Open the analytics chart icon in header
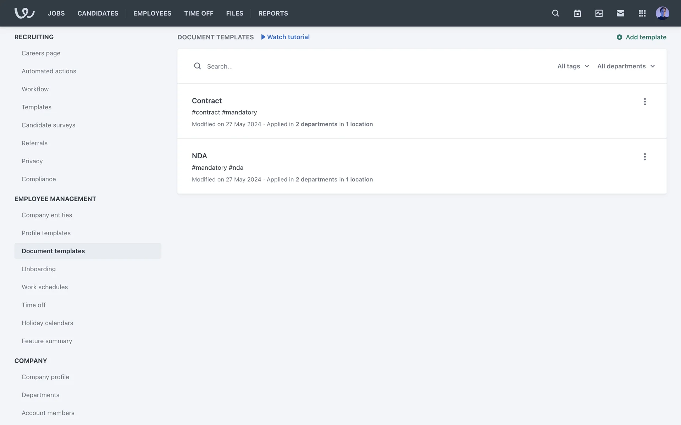This screenshot has height=425, width=681. [x=599, y=13]
